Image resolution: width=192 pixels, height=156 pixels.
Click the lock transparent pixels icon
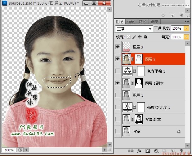(128, 37)
